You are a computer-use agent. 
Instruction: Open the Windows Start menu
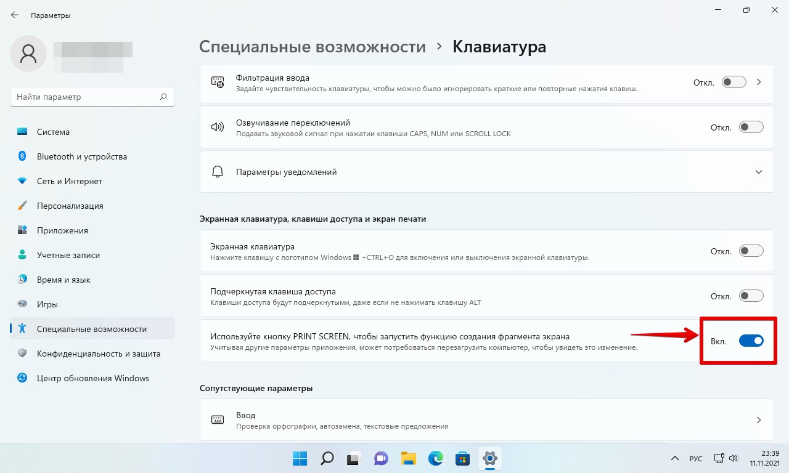point(300,458)
